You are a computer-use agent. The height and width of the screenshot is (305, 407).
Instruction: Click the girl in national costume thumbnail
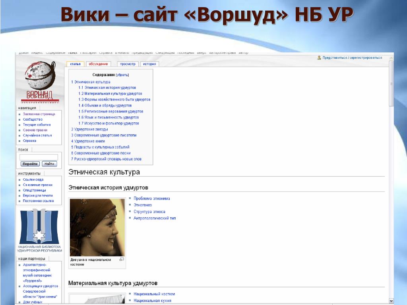97,228
